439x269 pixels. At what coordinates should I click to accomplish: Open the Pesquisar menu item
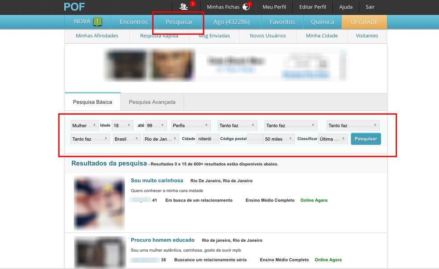click(x=179, y=22)
